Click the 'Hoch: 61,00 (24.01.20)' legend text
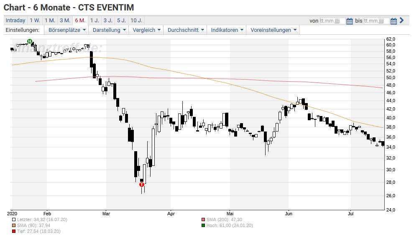The image size is (414, 240). tap(230, 225)
